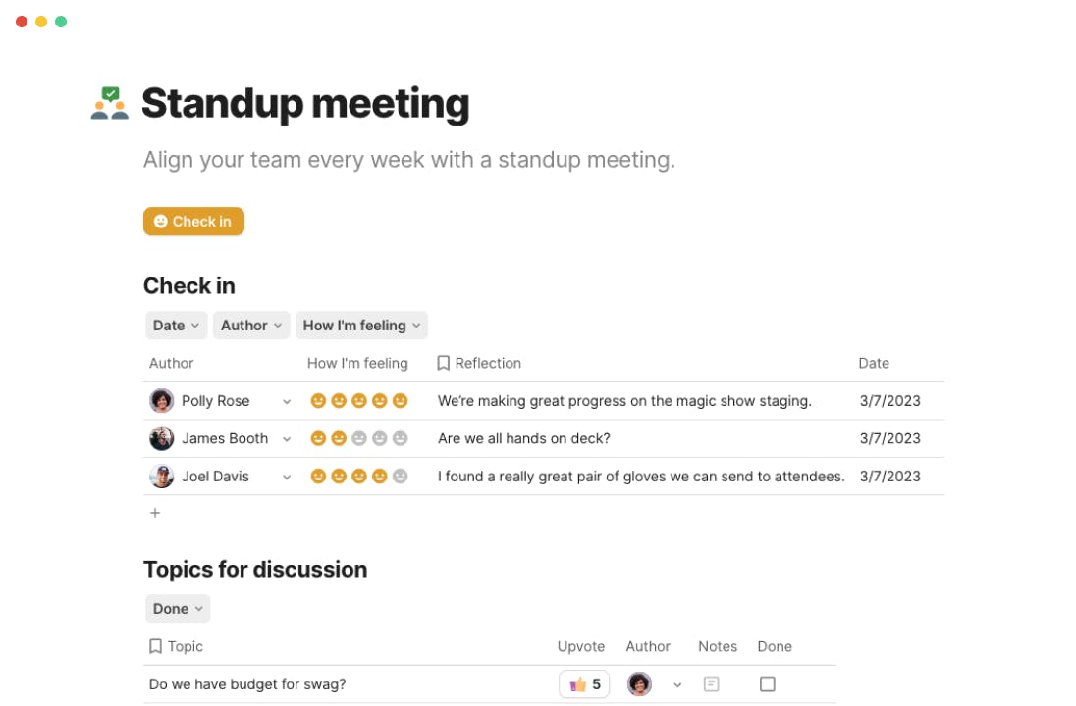
Task: Mark swag budget topic as done
Action: (x=768, y=684)
